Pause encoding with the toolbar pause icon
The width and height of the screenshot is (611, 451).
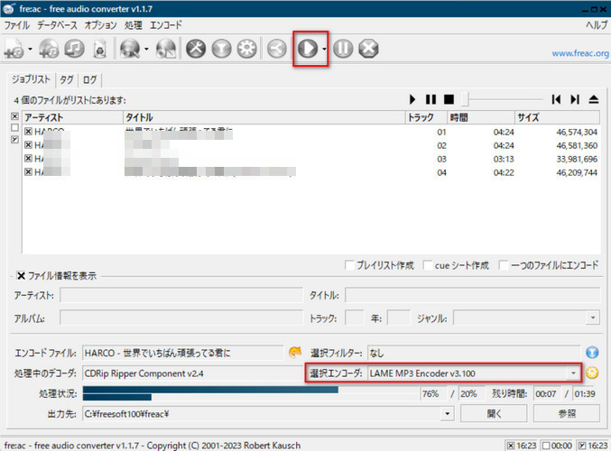pos(343,49)
